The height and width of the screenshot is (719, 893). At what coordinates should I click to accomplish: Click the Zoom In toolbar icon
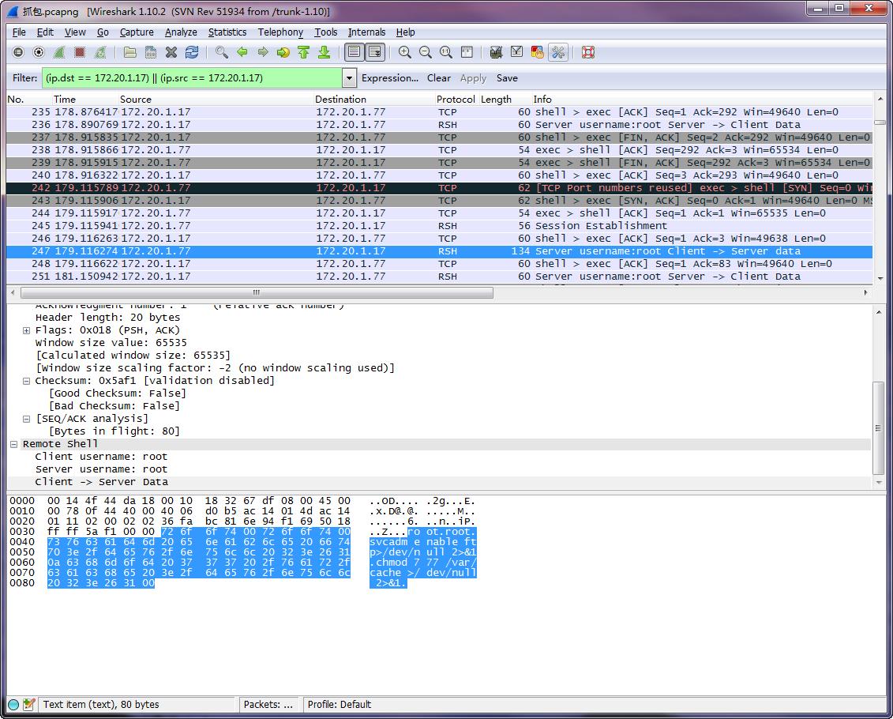pyautogui.click(x=405, y=52)
